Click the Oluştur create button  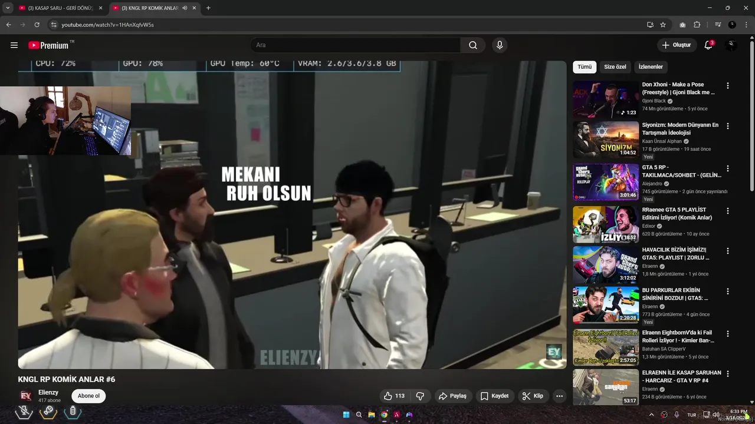click(676, 45)
